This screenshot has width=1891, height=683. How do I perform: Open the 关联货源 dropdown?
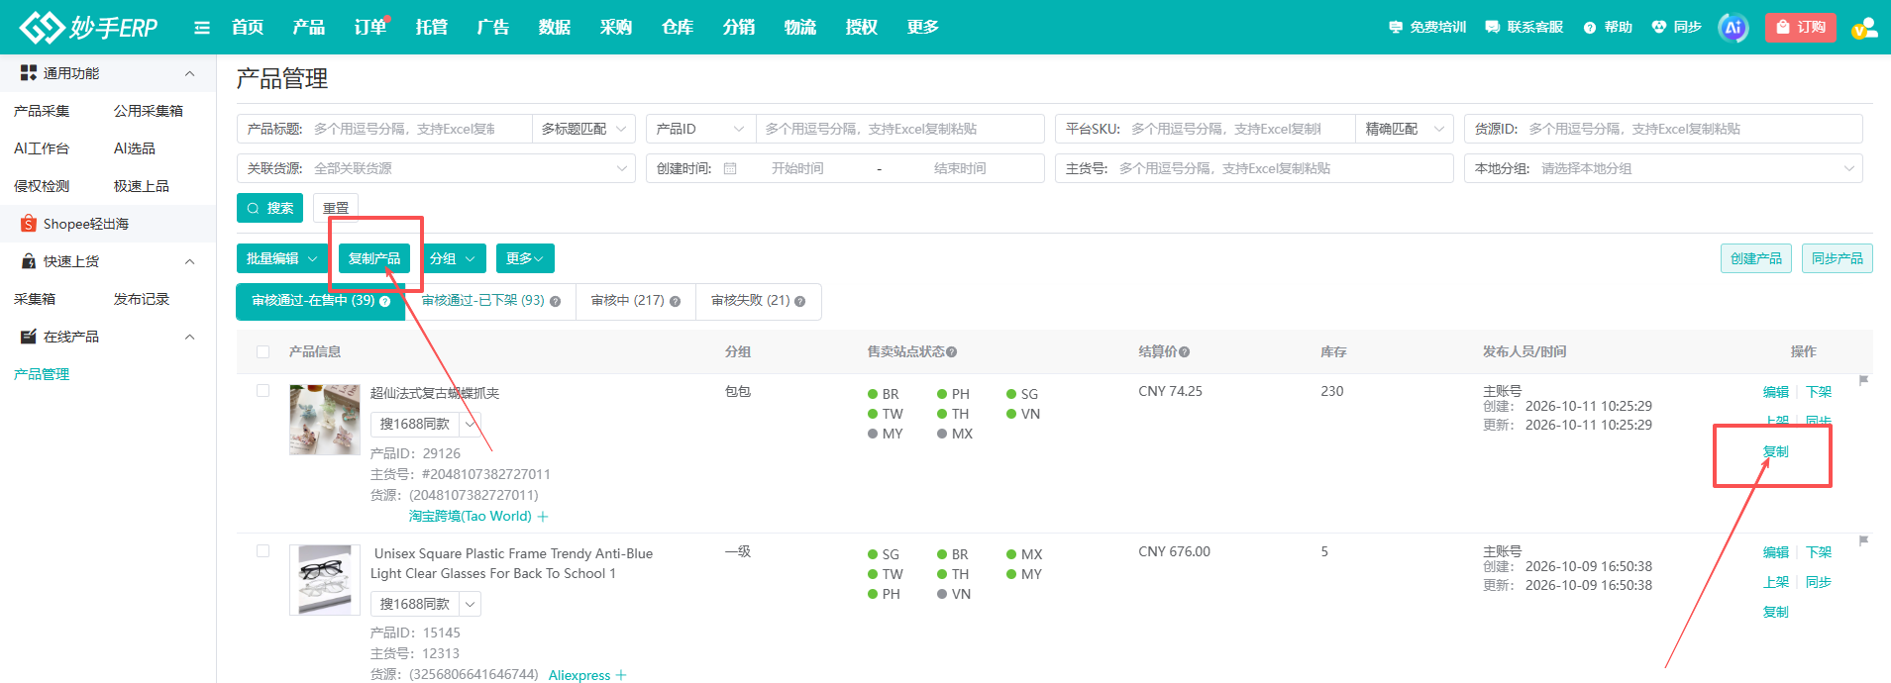(x=436, y=168)
